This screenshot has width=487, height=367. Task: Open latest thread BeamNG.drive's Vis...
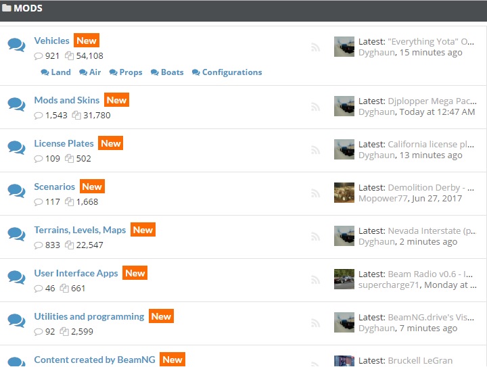pyautogui.click(x=431, y=318)
